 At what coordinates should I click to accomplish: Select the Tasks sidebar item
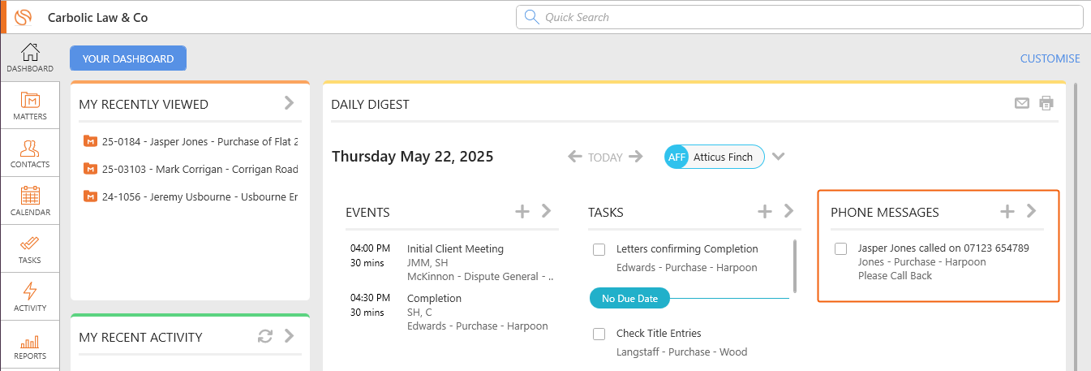[30, 249]
